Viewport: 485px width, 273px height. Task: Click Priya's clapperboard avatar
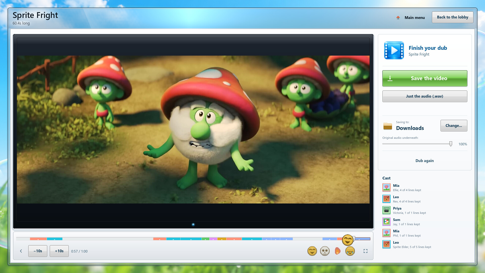386,210
